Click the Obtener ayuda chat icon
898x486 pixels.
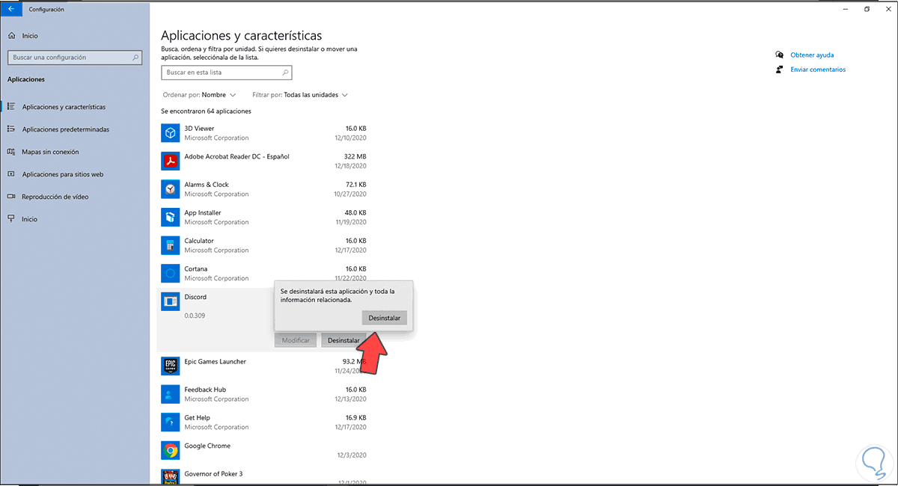click(780, 55)
